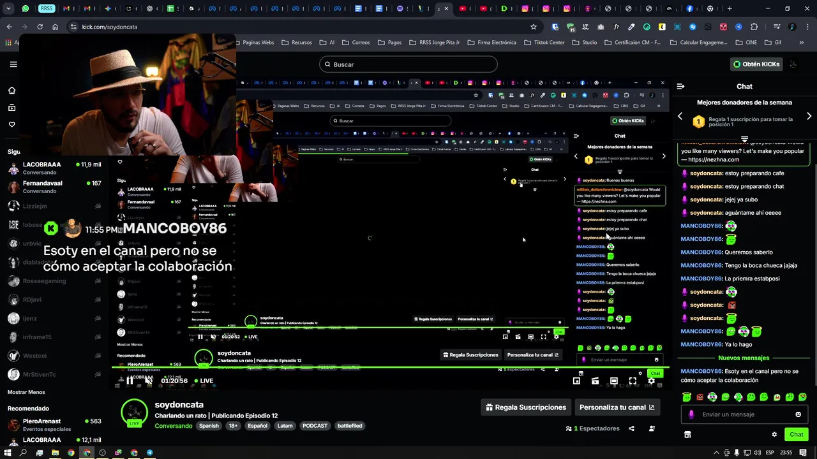The height and width of the screenshot is (459, 817).
Task: Select the Spanish tag
Action: coord(209,426)
